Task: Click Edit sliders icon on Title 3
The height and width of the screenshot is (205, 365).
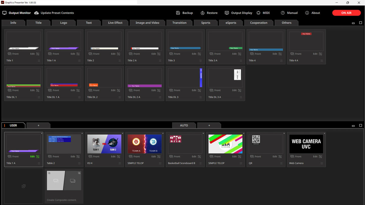Action: pos(200,54)
